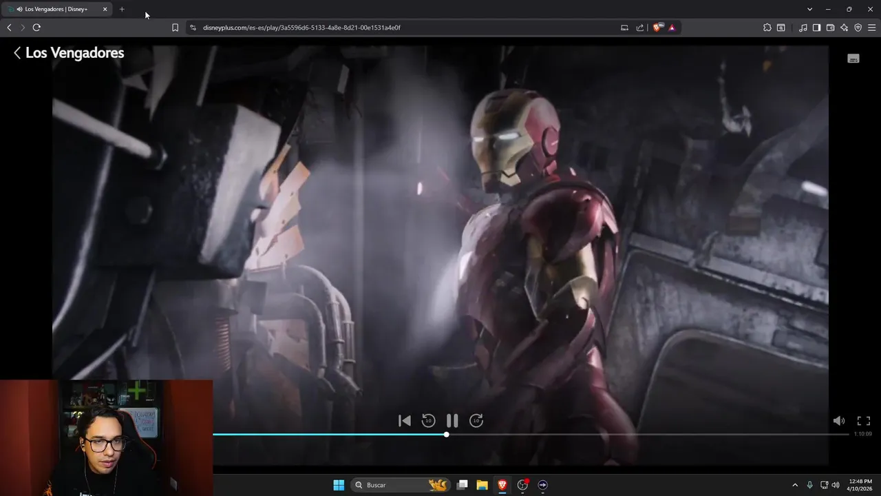Open the Brave VPN shield icon
The height and width of the screenshot is (496, 881).
[858, 28]
